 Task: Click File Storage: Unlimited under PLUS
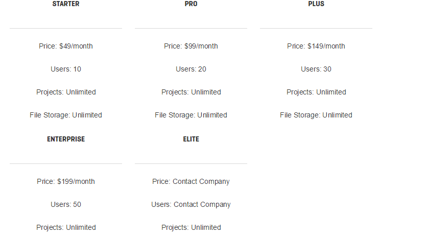(x=316, y=115)
